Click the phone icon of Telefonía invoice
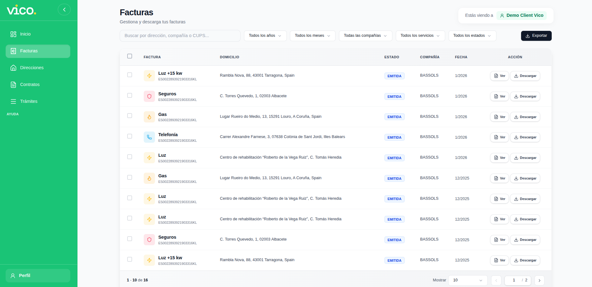This screenshot has height=287, width=592. 149,137
